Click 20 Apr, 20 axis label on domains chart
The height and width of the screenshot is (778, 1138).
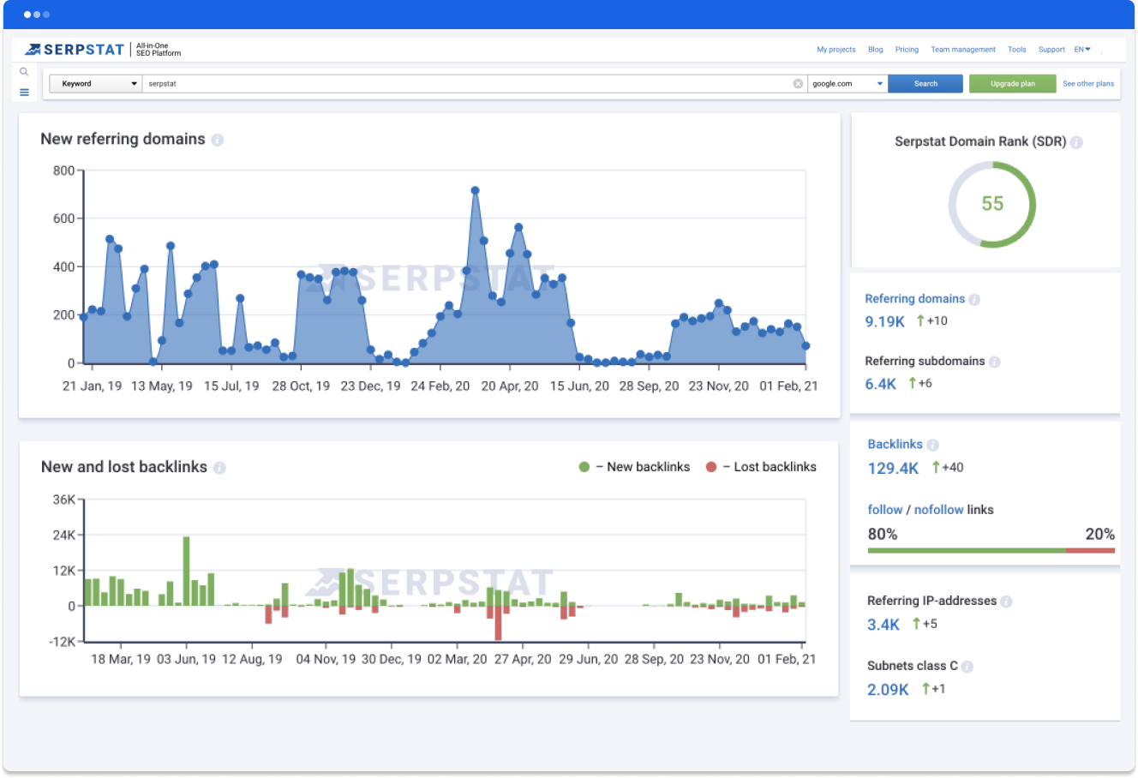click(x=510, y=386)
